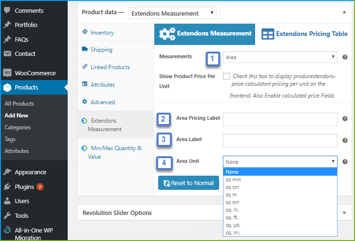Choose 'sq. ft.' option in unit list

pyautogui.click(x=280, y=217)
